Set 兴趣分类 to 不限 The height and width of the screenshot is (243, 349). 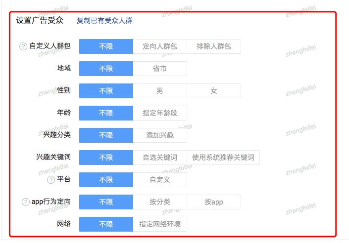(x=106, y=135)
